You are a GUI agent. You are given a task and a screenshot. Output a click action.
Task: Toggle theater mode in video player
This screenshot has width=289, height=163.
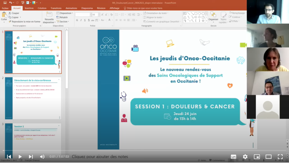click(x=268, y=157)
